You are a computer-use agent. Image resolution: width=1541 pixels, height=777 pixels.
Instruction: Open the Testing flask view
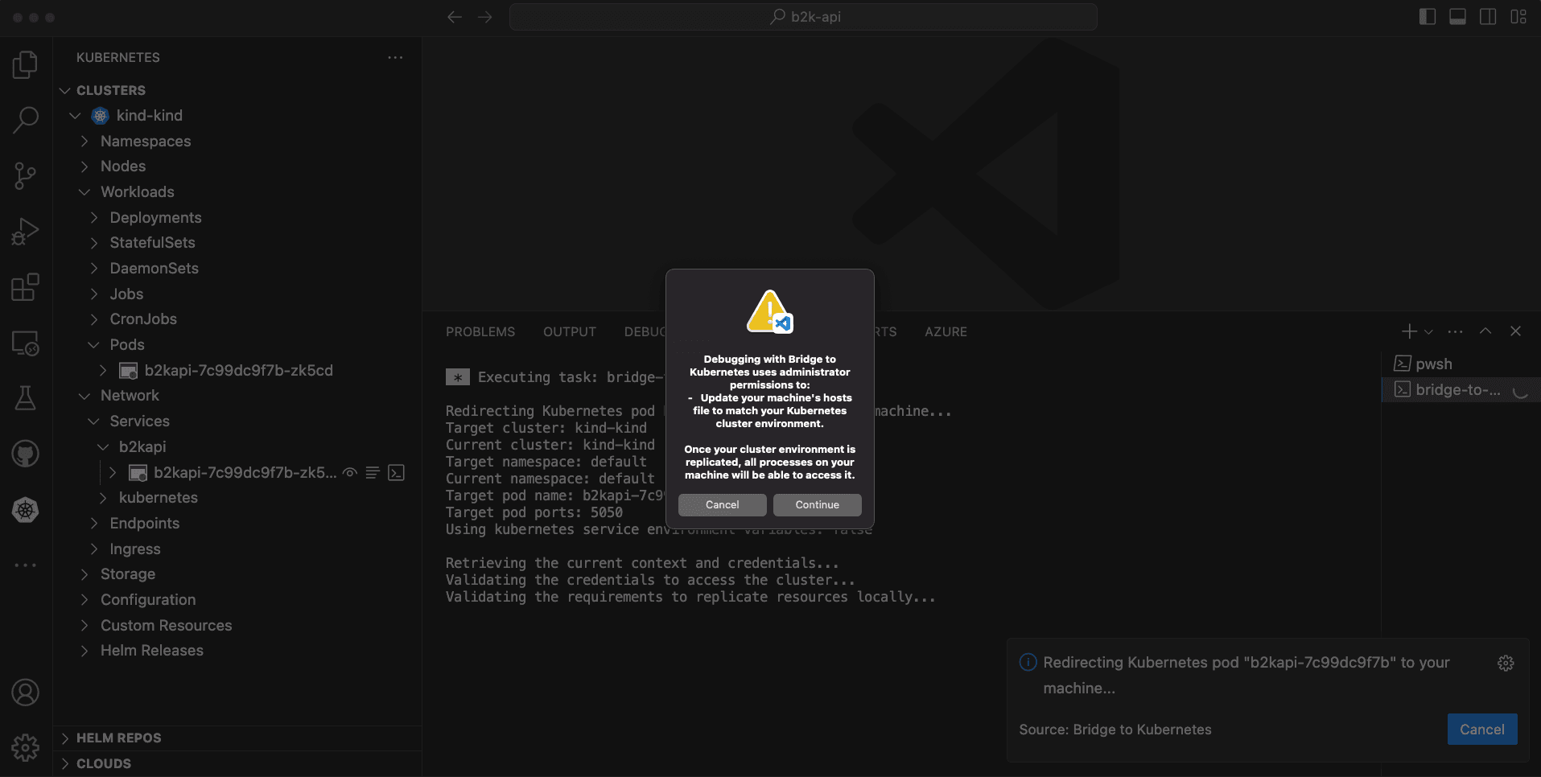pos(25,398)
